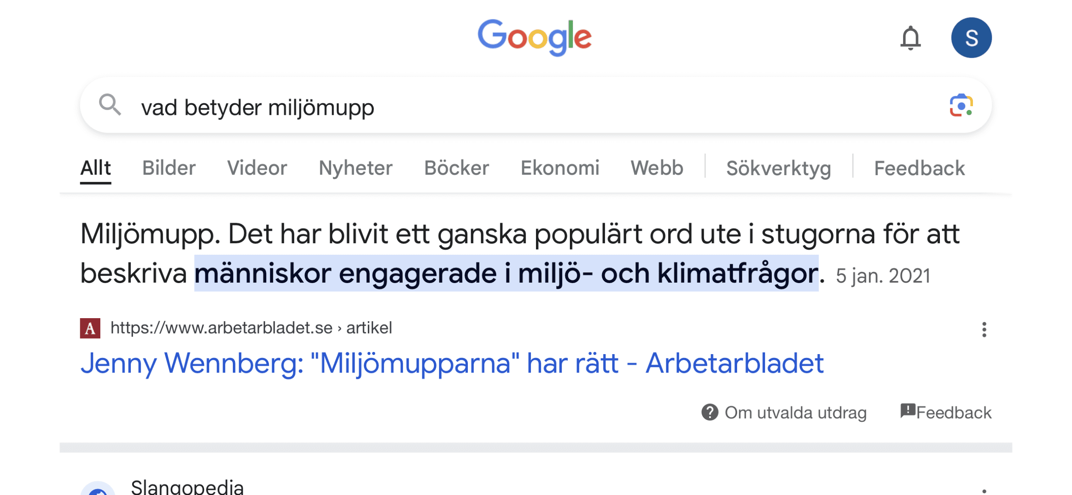Image resolution: width=1072 pixels, height=495 pixels.
Task: Switch to the Bilder tab
Action: pyautogui.click(x=169, y=168)
